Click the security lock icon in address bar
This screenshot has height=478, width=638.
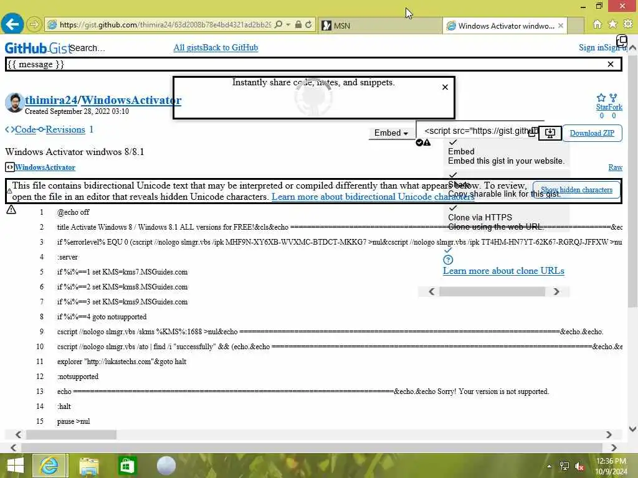pos(298,25)
